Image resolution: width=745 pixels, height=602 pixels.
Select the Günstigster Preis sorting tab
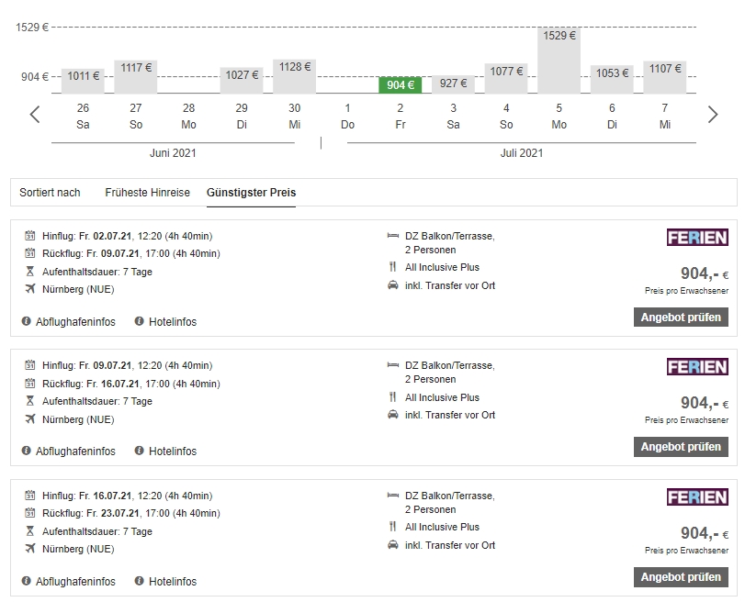coord(251,193)
